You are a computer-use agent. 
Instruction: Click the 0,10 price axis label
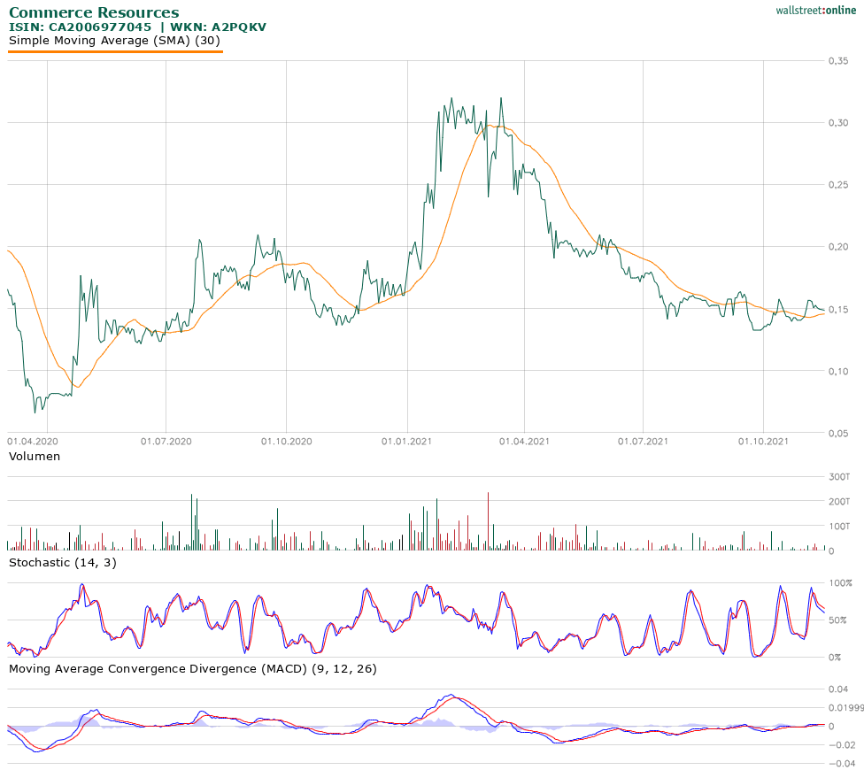pyautogui.click(x=838, y=371)
